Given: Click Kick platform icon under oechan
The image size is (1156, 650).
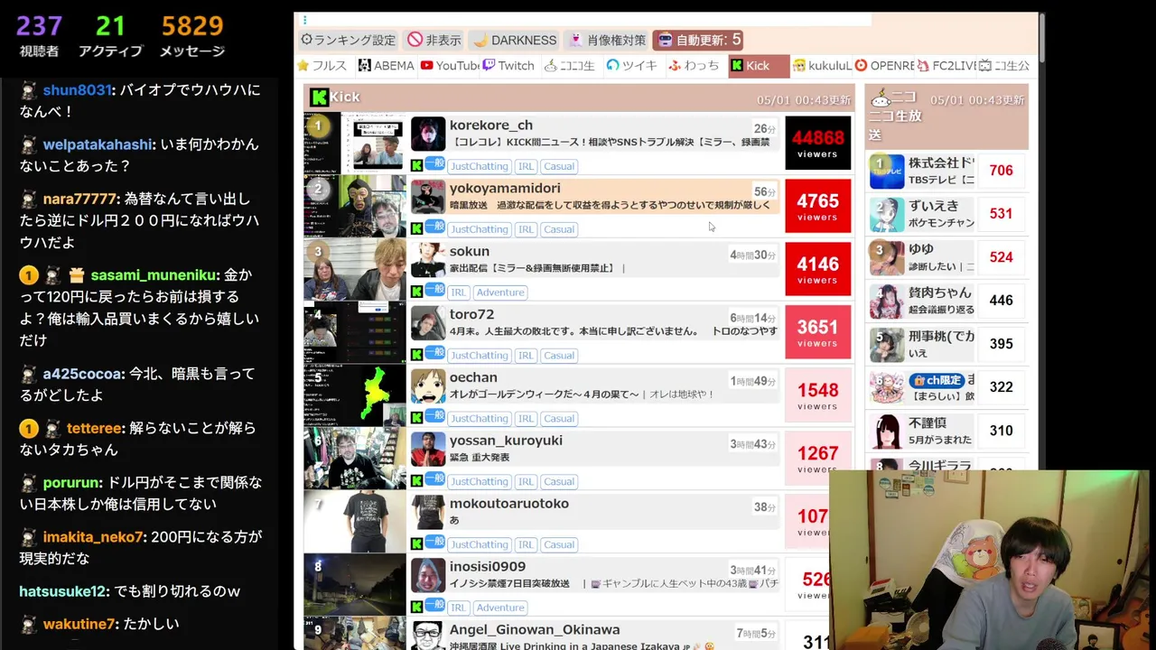Looking at the screenshot, I should [416, 418].
